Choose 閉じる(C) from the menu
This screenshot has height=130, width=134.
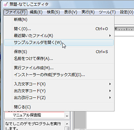tap(59, 107)
